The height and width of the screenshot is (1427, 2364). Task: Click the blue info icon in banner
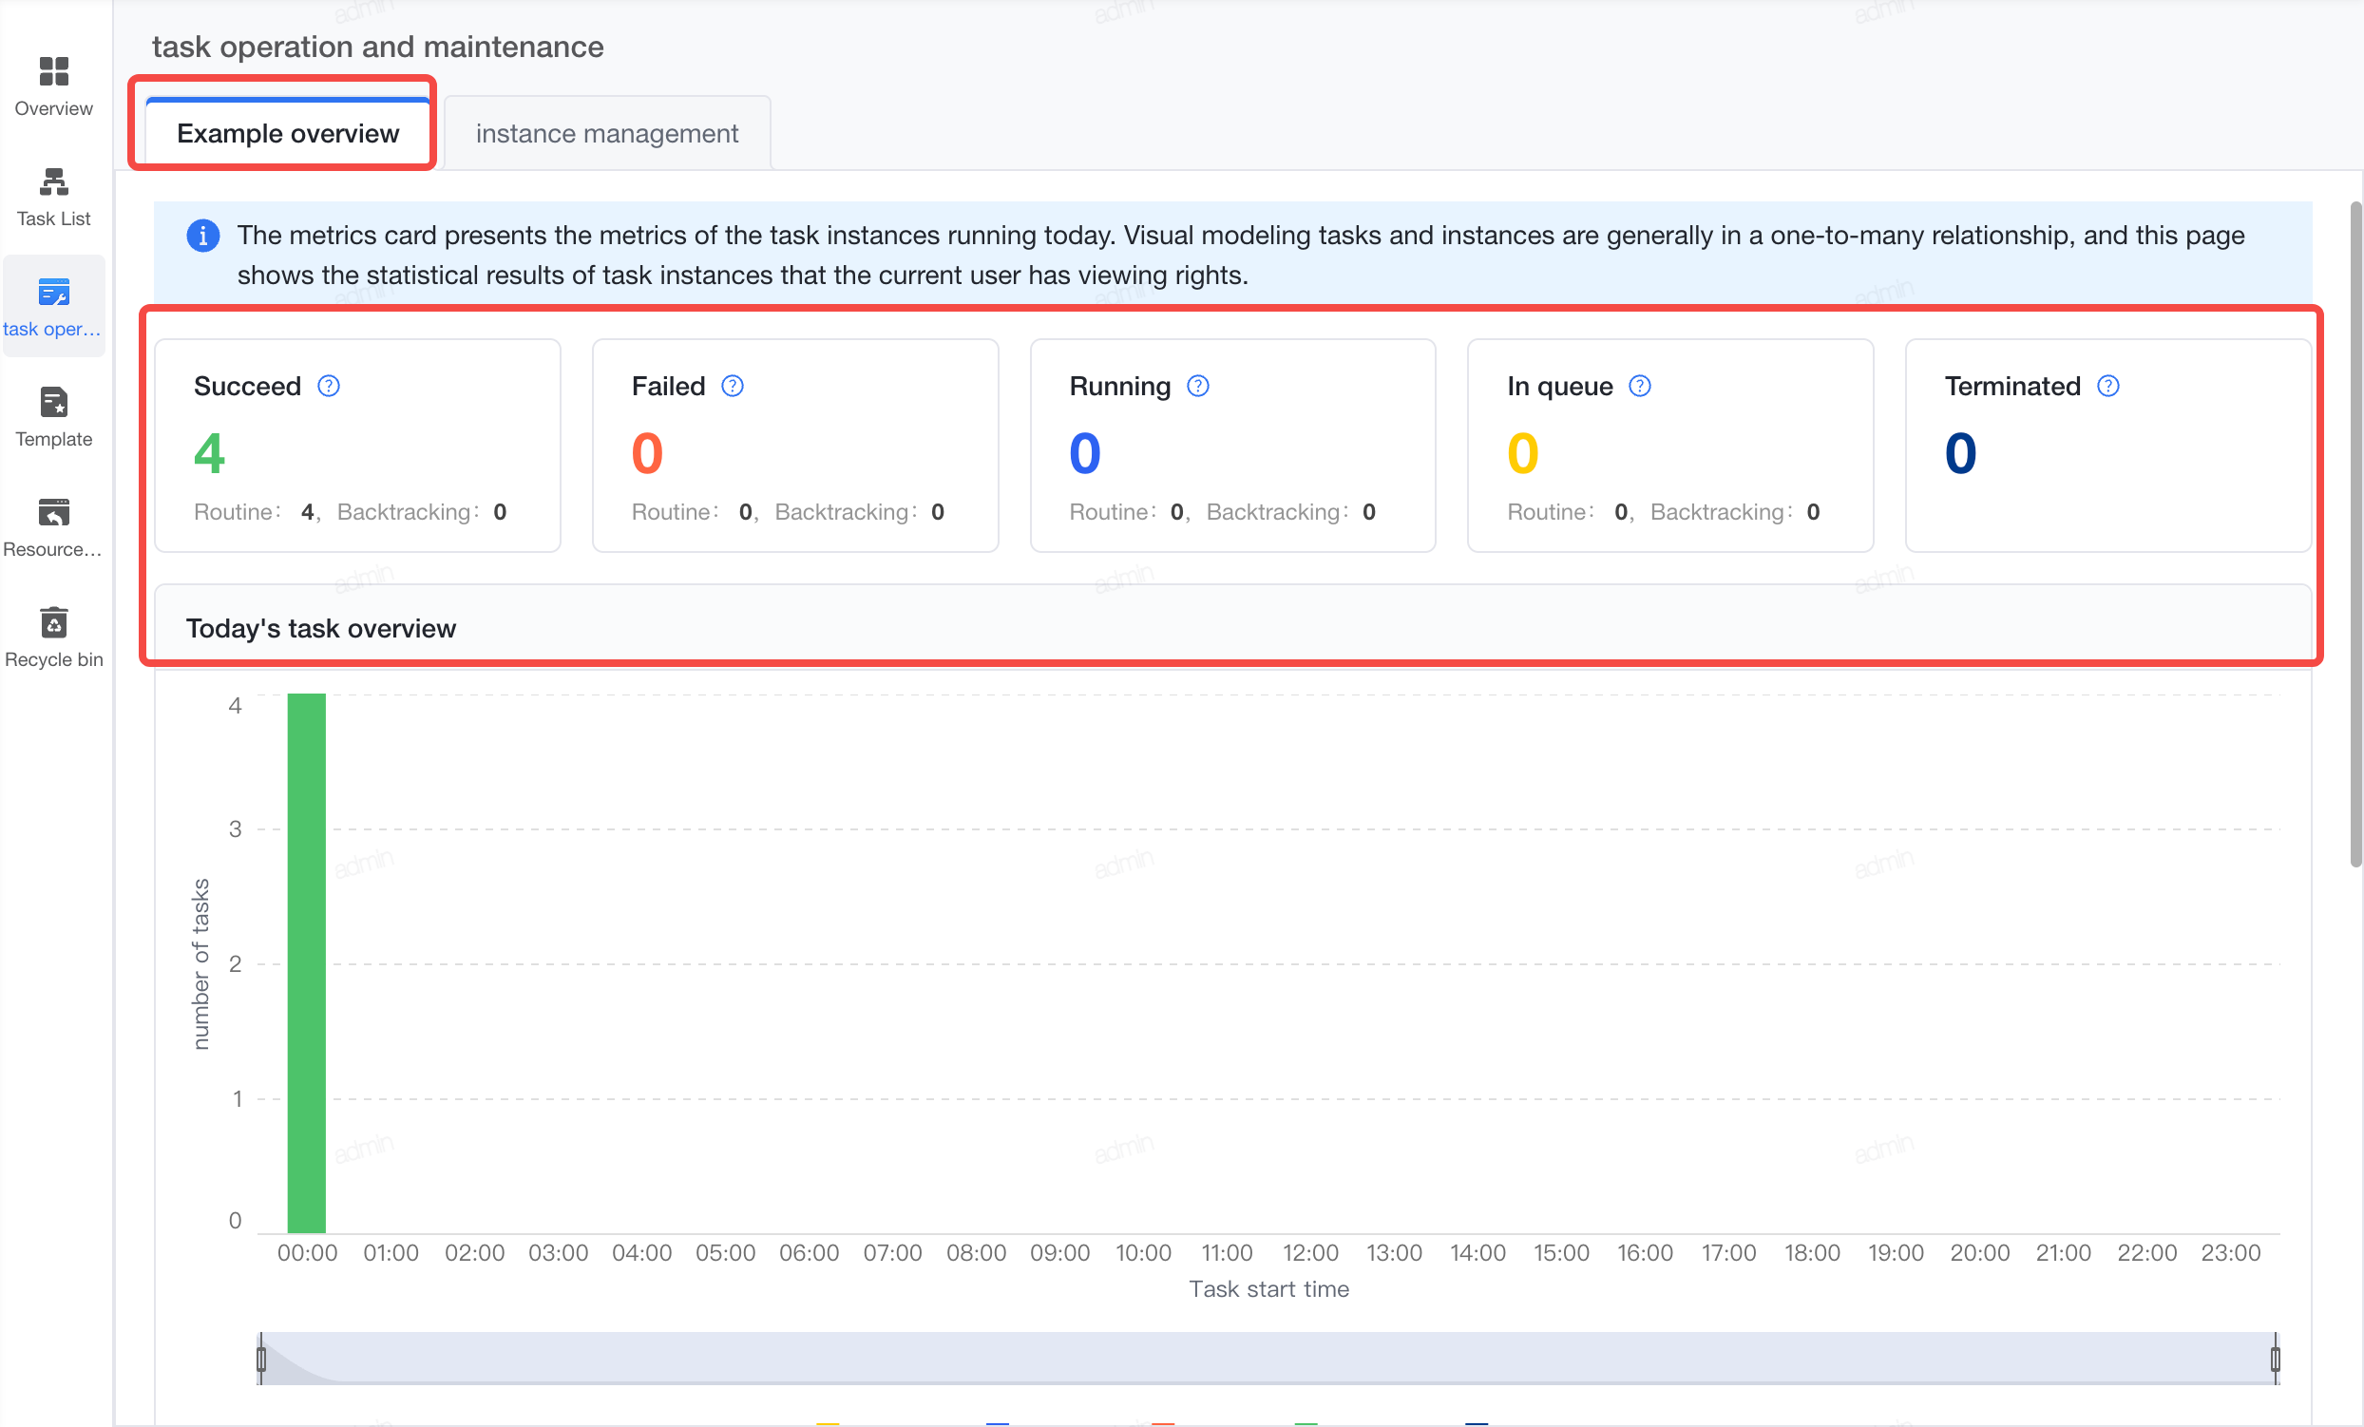point(202,235)
